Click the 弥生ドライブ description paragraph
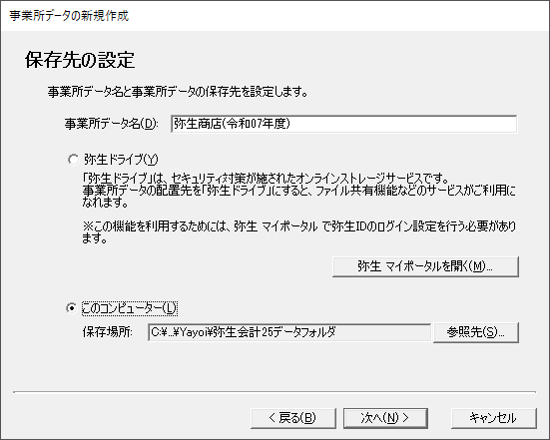This screenshot has height=440, width=550. click(x=298, y=191)
